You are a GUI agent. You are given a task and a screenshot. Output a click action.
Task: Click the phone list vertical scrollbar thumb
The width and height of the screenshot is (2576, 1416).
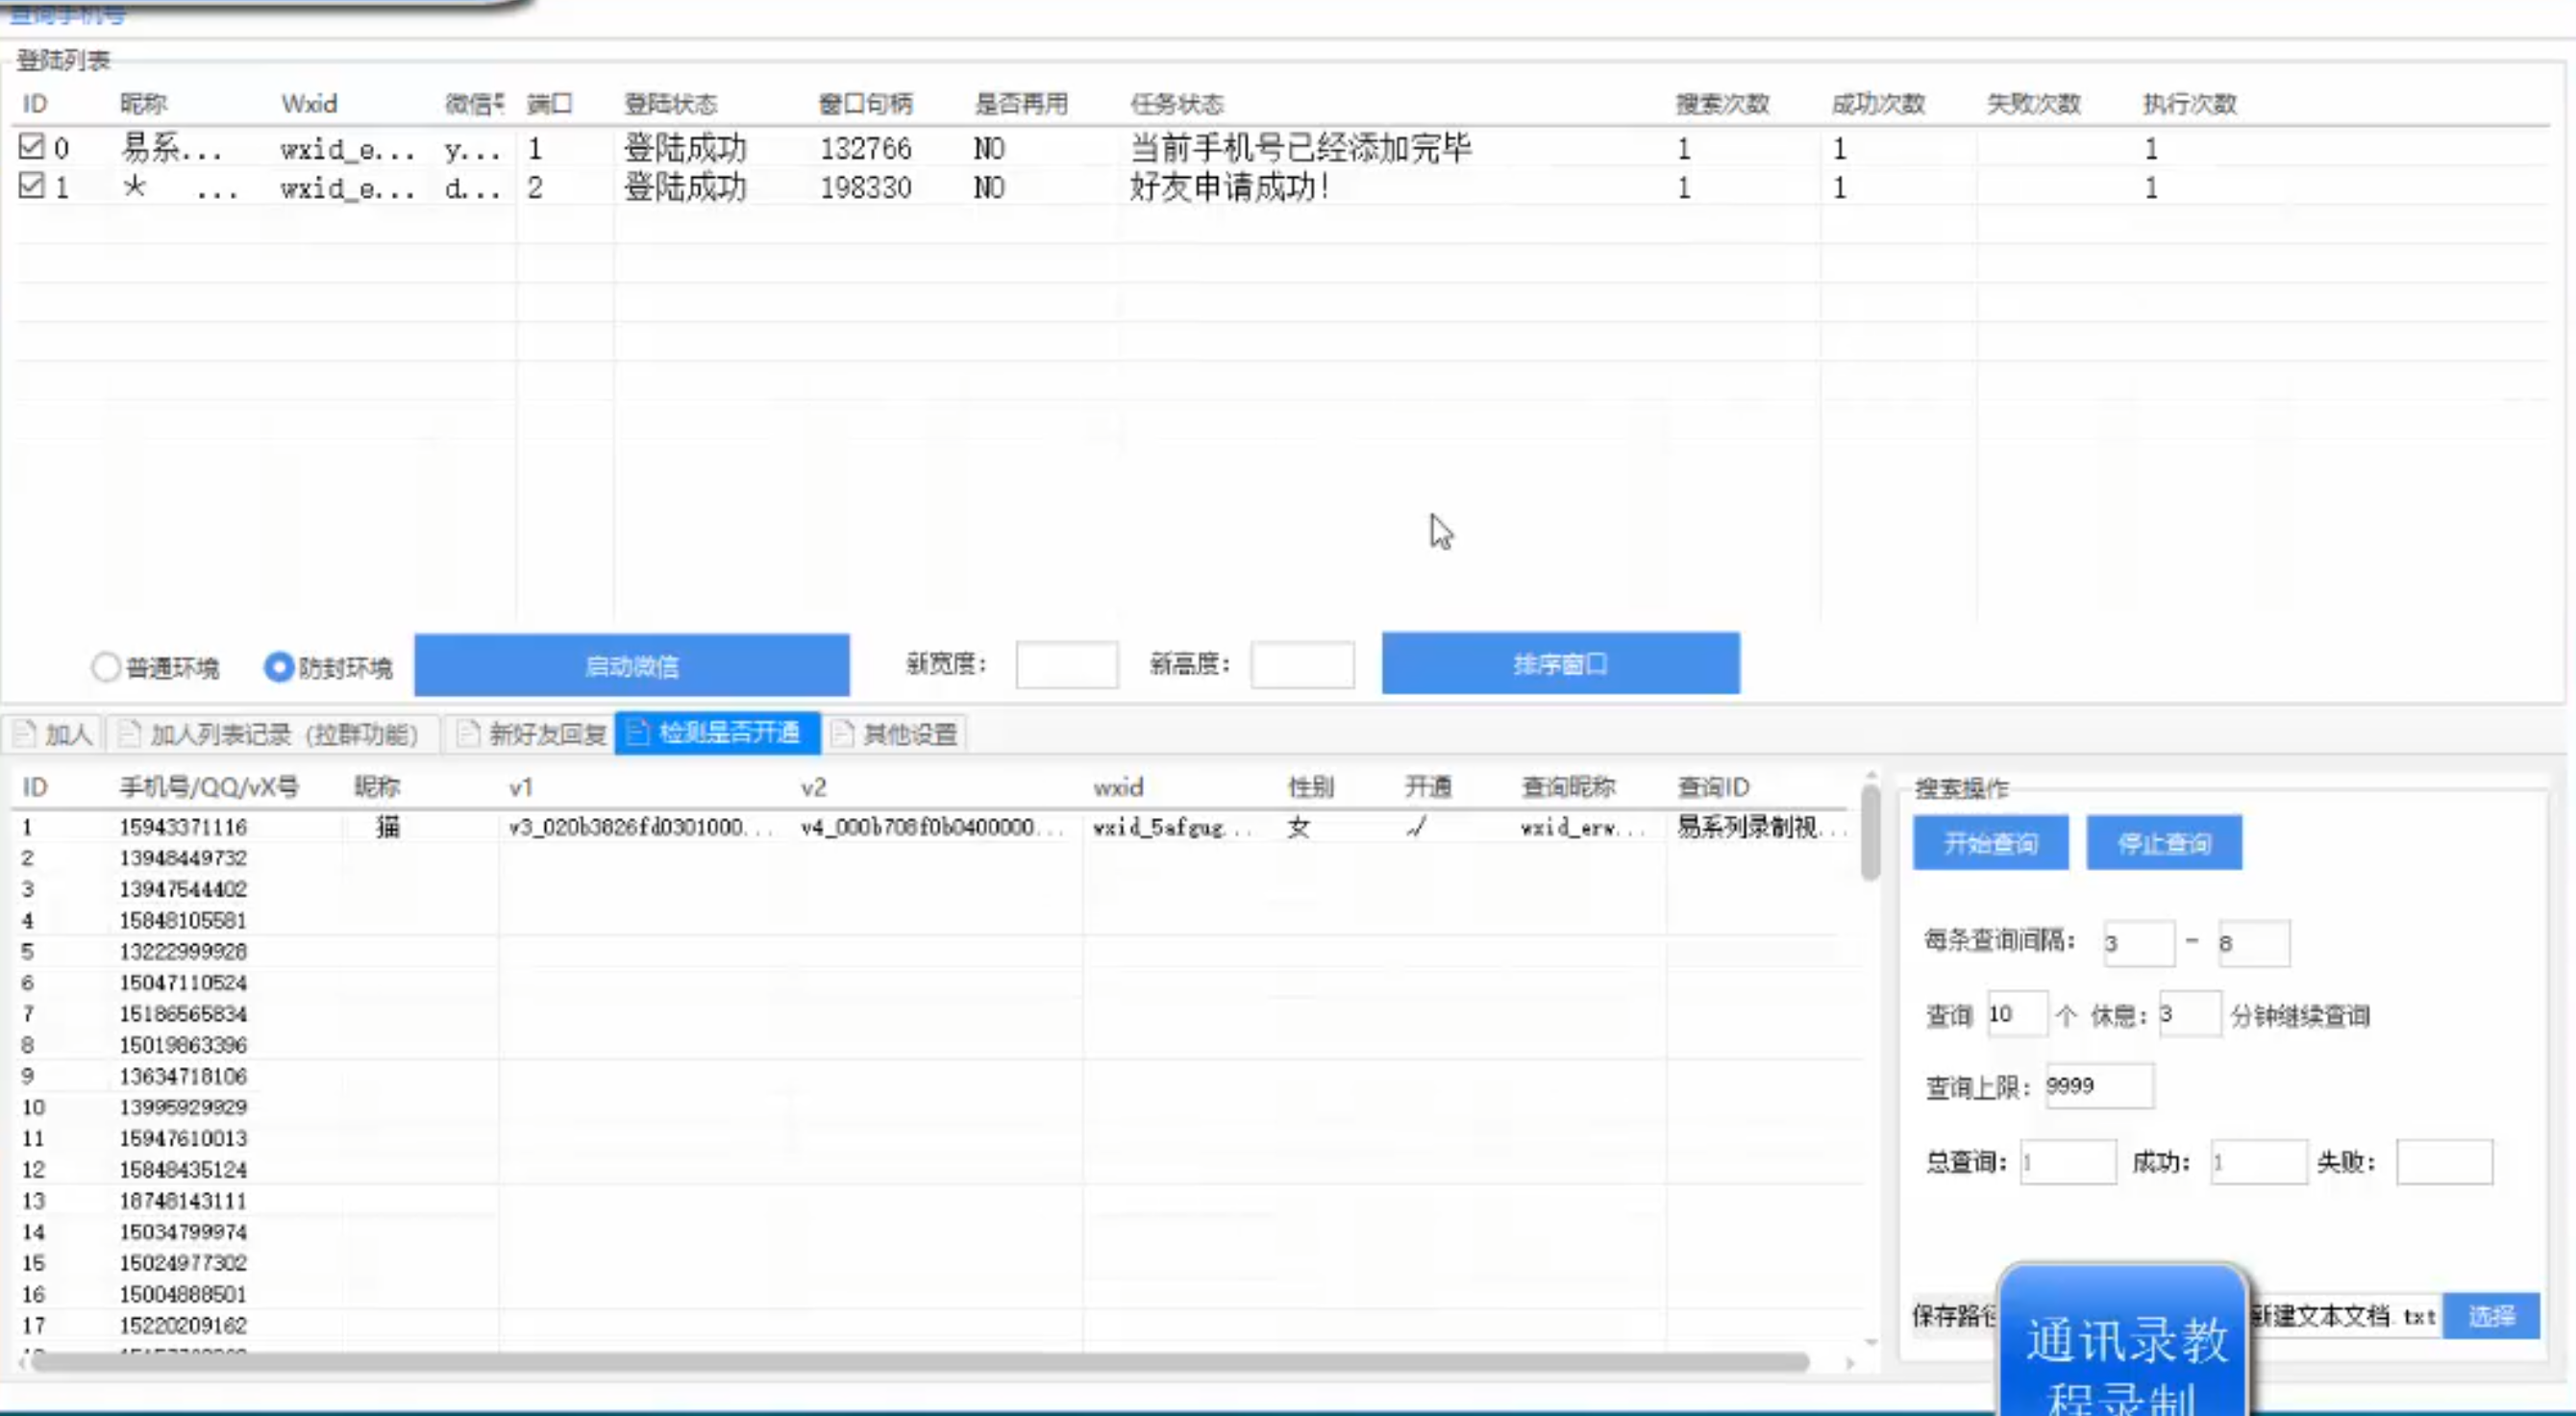click(1870, 832)
